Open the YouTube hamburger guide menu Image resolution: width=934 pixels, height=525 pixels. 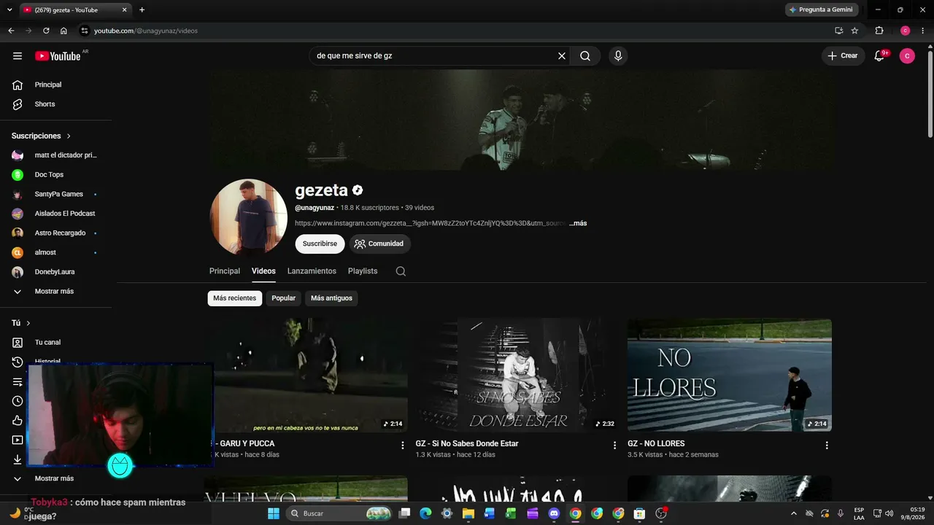(x=18, y=56)
